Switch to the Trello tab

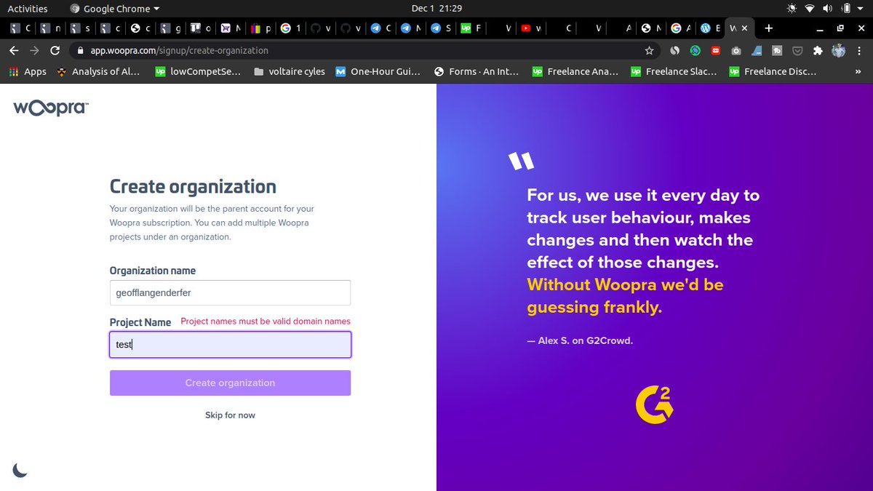pos(201,28)
